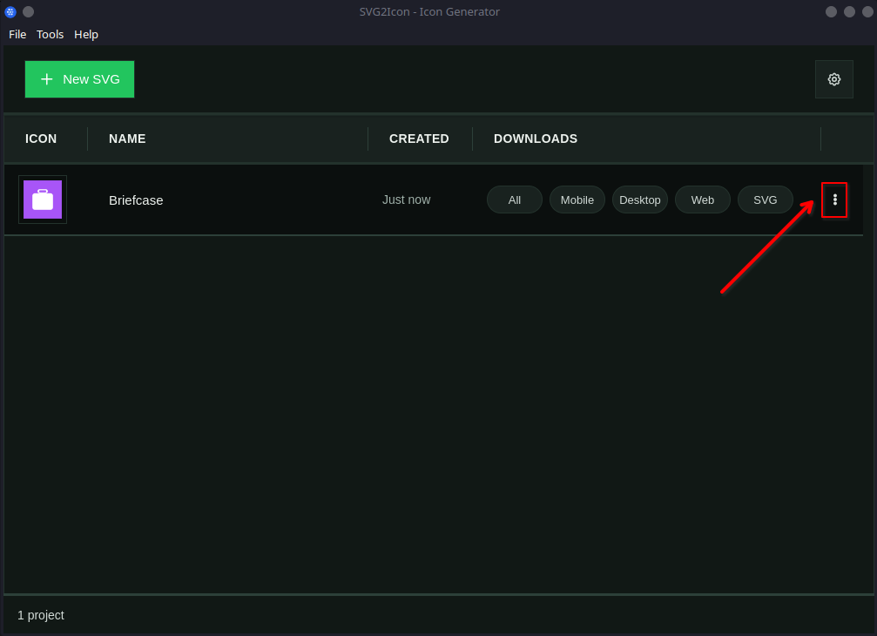The height and width of the screenshot is (636, 877).
Task: Download Mobile icons for Briefcase
Action: [x=577, y=200]
